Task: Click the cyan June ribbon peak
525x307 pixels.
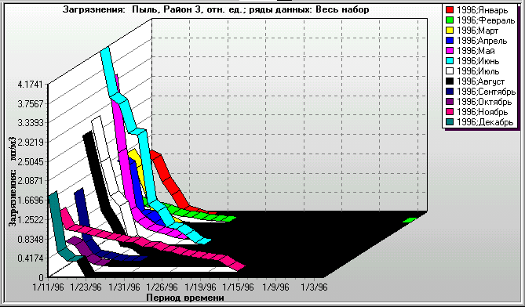Action: coord(105,51)
